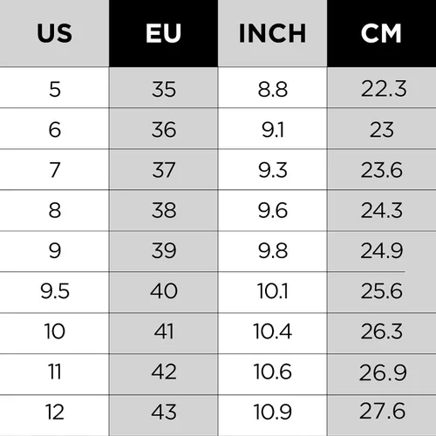Click the 10.4 inch cell
Viewport: 436px width, 436px height.
(272, 334)
